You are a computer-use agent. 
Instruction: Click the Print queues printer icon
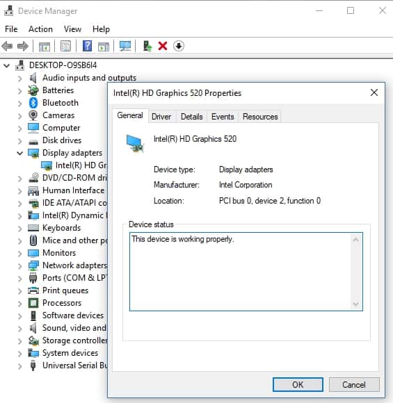pyautogui.click(x=33, y=290)
